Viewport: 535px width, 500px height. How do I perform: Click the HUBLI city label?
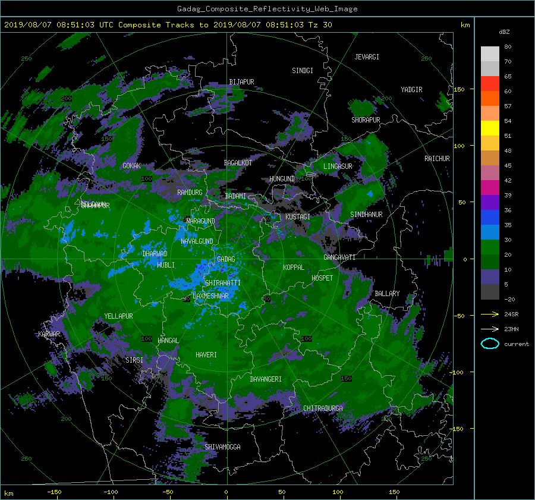pos(166,265)
